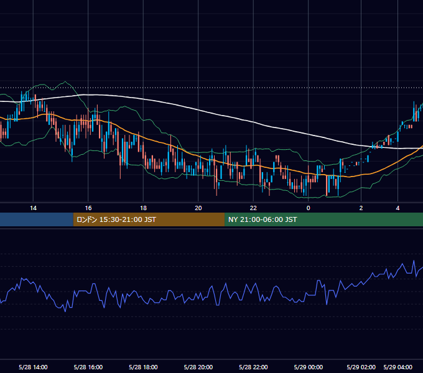The width and height of the screenshot is (423, 373).
Task: Click the hour label 16 on price chart axis
Action: tap(88, 208)
